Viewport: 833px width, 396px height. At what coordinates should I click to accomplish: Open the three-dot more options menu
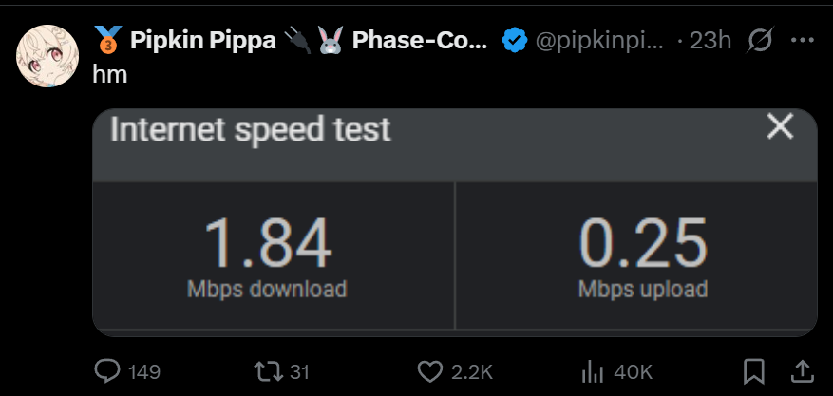pos(803,41)
